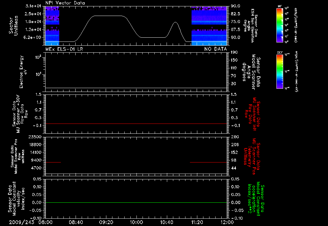Click the "206" telemetry tick label
The height and width of the screenshot is (226, 328).
tap(235, 145)
